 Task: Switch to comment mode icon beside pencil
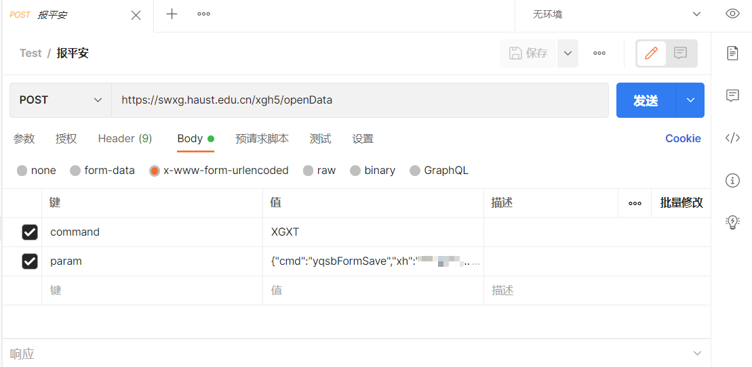(x=680, y=53)
